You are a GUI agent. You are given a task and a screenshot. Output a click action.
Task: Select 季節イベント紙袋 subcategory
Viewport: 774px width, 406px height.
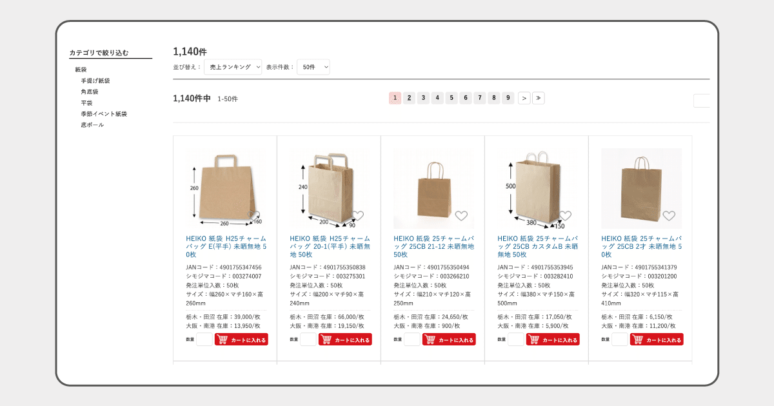pos(104,114)
